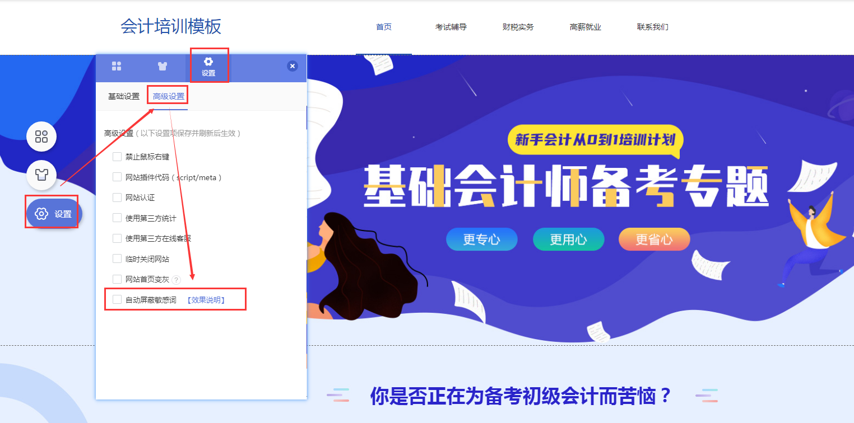Switch to the 基础设置 tab
This screenshot has width=854, height=423.
(124, 96)
